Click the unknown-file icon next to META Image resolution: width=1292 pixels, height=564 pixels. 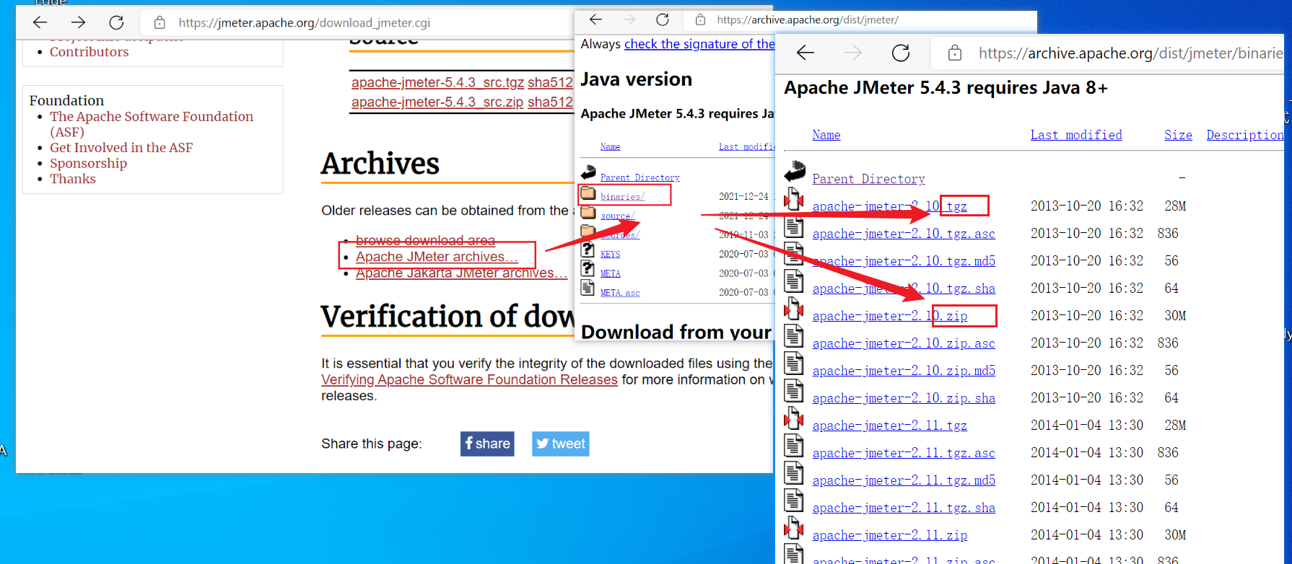click(x=588, y=269)
